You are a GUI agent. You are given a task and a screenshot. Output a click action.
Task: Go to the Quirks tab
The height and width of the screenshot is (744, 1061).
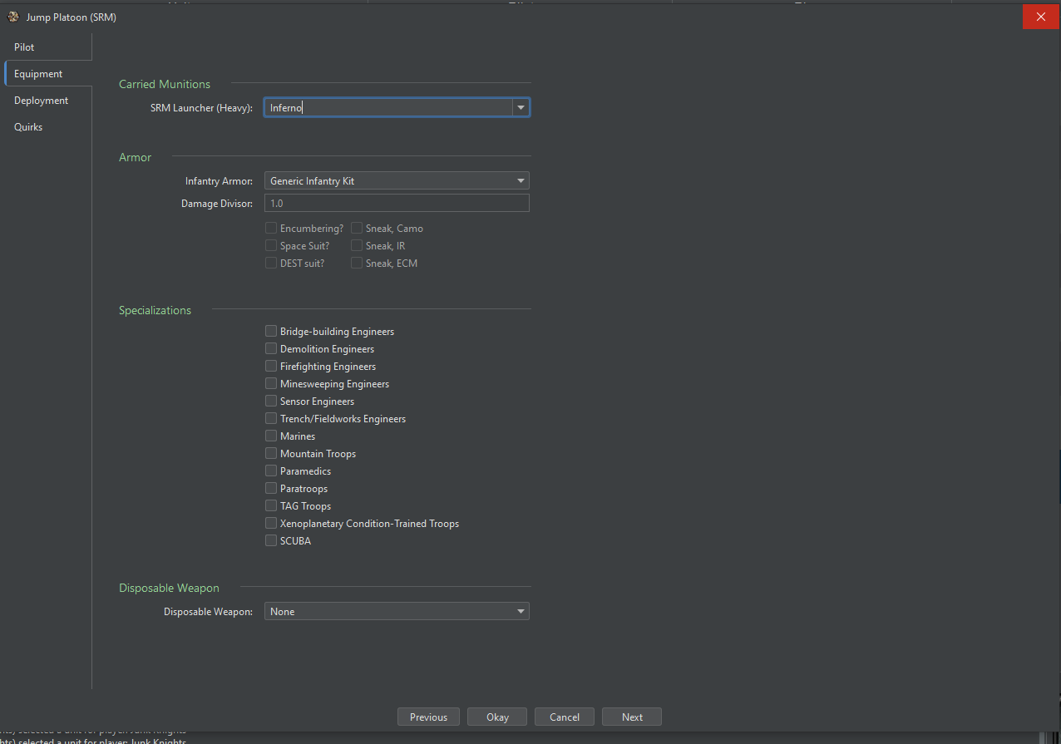(47, 127)
